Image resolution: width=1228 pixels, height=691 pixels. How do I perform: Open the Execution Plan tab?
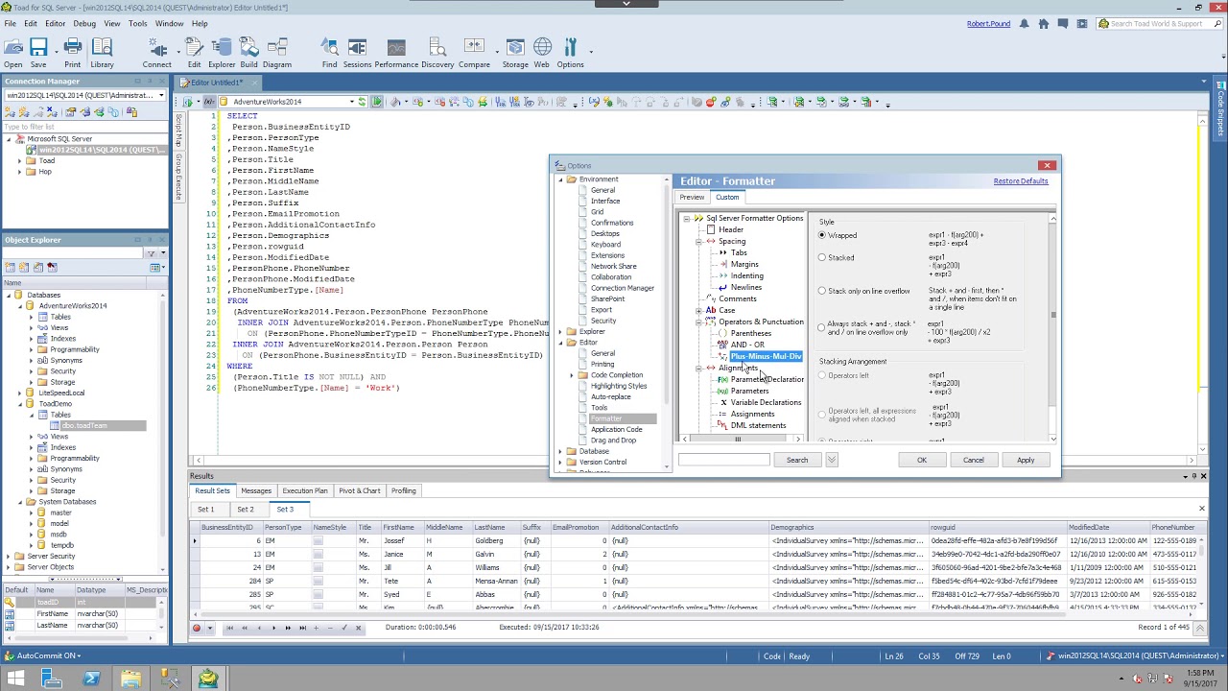pos(305,490)
